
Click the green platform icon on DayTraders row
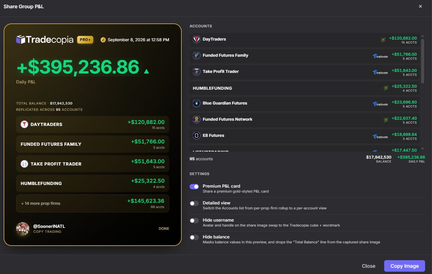[384, 40]
